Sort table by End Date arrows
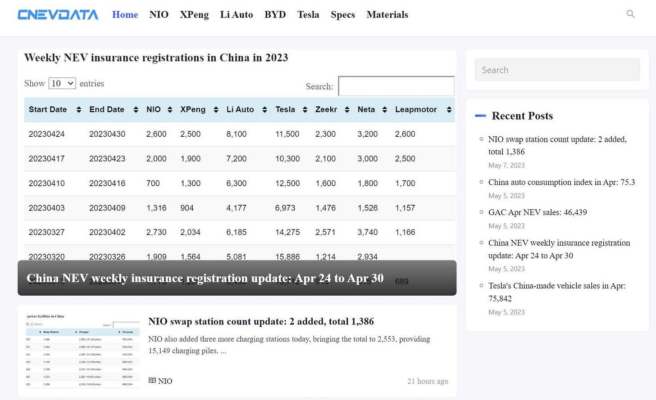 coord(136,110)
